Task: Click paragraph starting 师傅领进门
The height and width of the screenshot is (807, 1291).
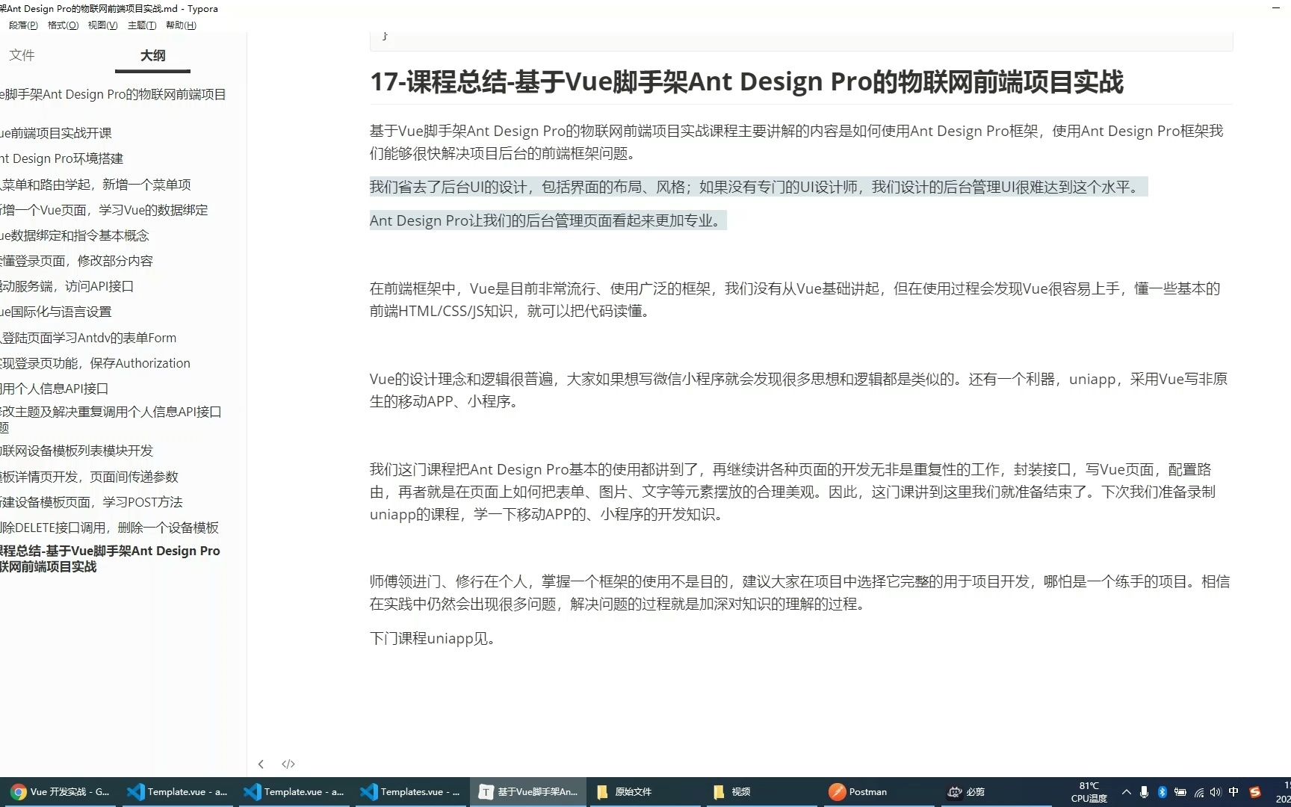Action: (799, 593)
